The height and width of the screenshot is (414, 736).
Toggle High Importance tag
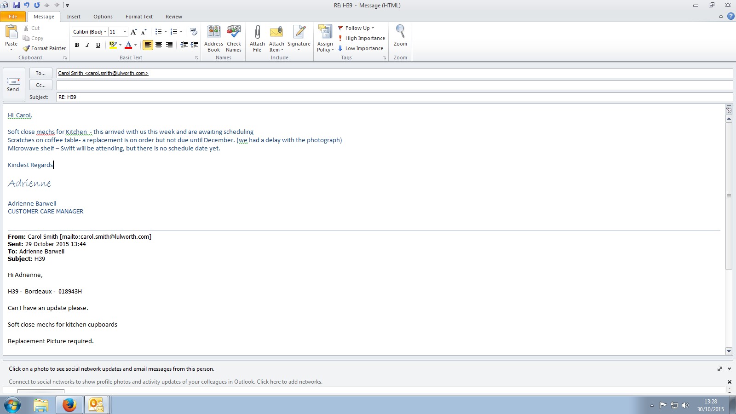click(x=362, y=38)
